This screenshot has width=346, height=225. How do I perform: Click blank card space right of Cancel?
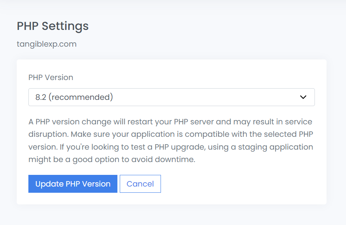[241, 184]
